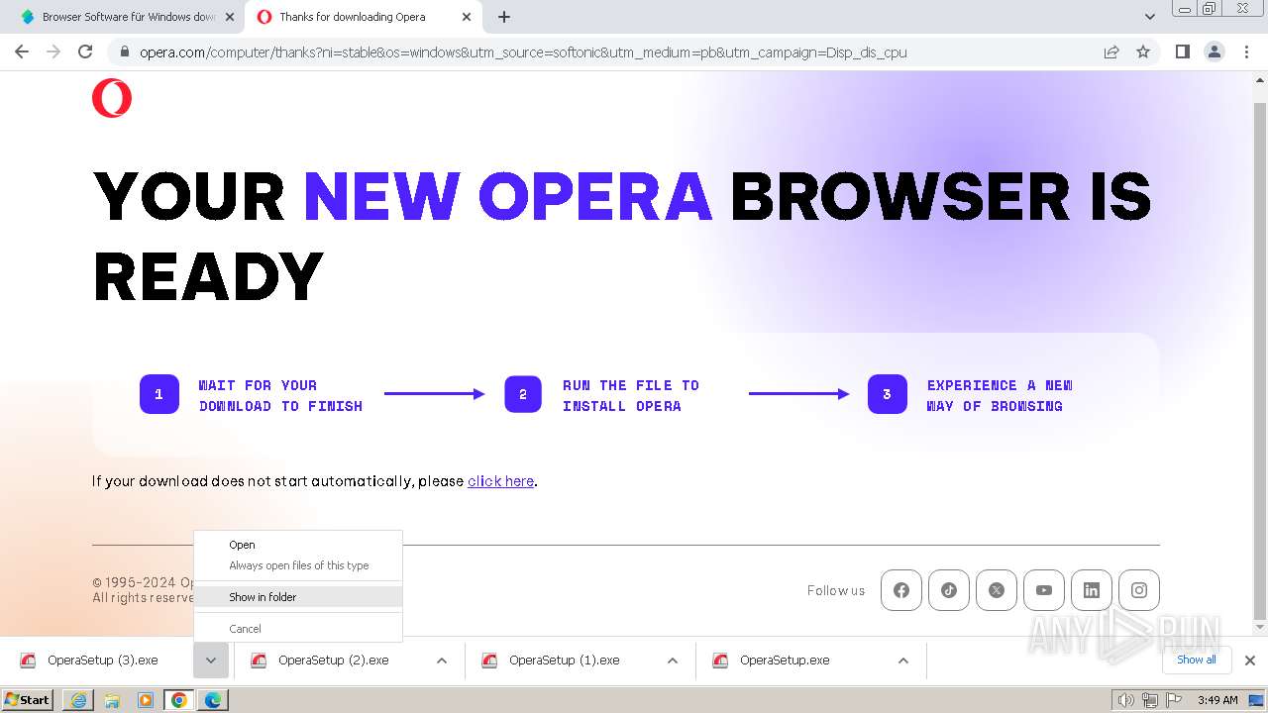Open Chrome's three-dot menu
This screenshot has width=1268, height=713.
1246,51
